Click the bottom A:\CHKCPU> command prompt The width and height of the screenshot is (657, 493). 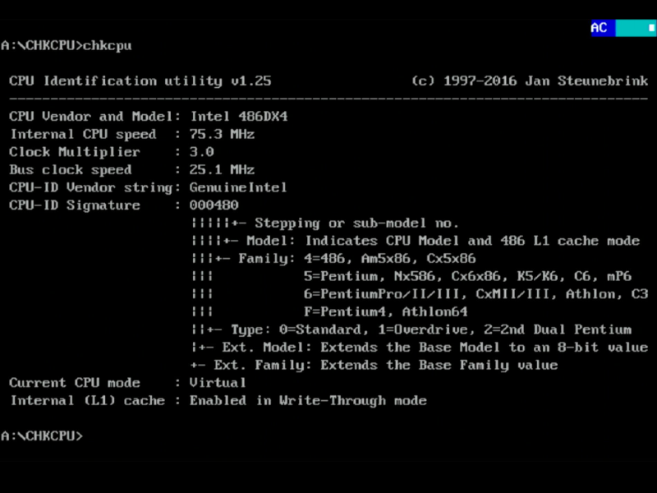pos(42,436)
